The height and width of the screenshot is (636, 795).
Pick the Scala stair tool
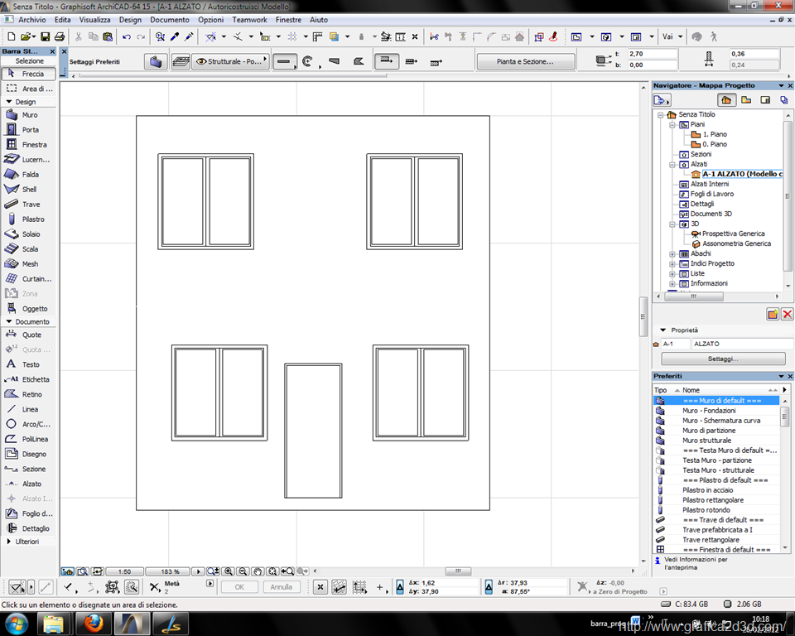28,249
